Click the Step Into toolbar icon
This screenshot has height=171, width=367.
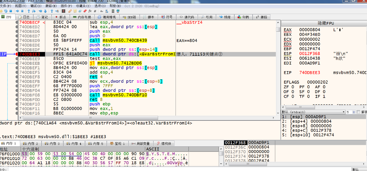pos(29,11)
